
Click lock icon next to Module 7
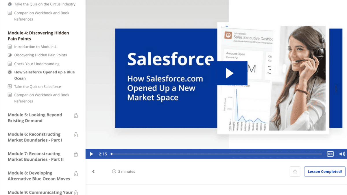(x=76, y=154)
